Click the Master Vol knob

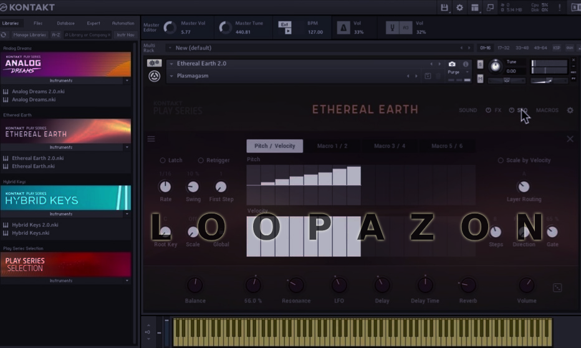(170, 27)
